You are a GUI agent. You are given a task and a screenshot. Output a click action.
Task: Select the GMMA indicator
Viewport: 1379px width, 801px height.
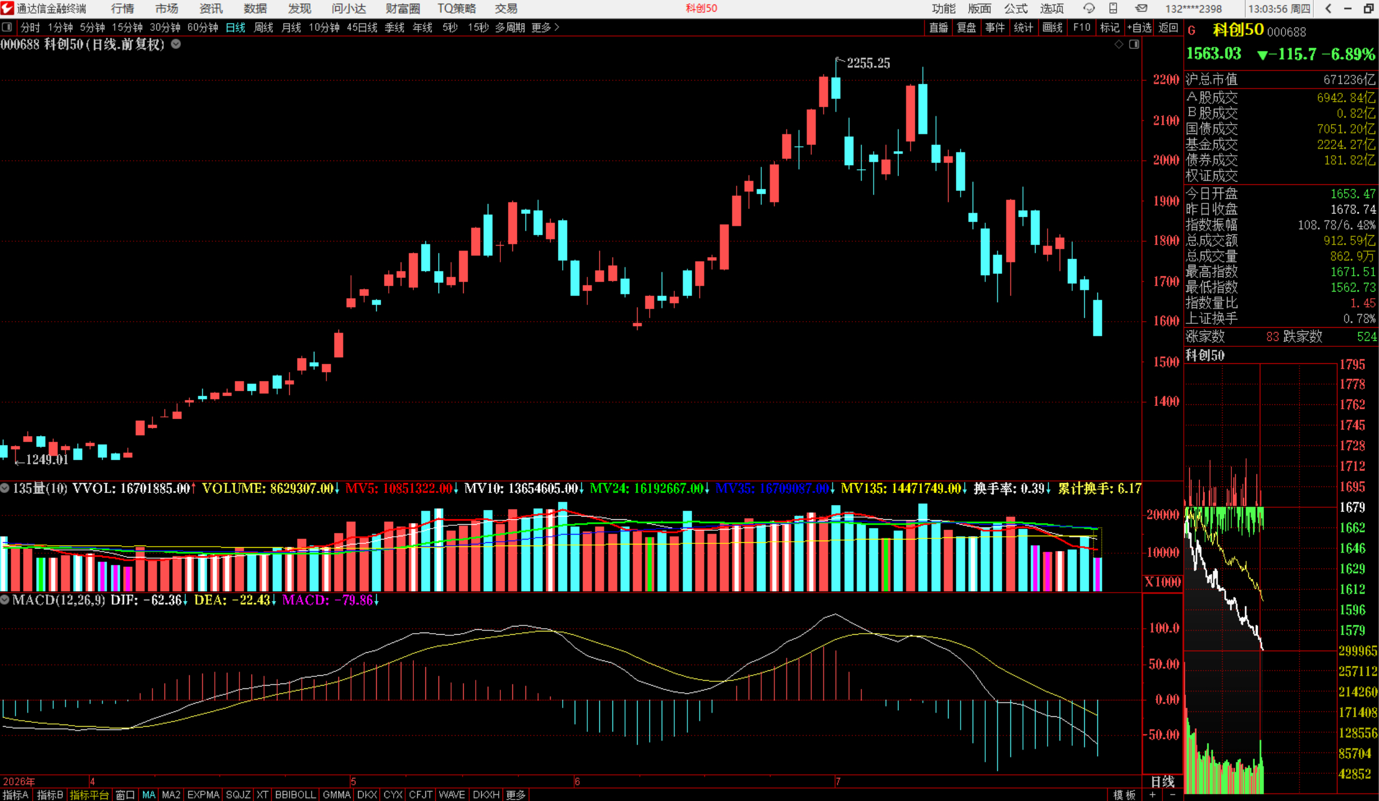[336, 794]
